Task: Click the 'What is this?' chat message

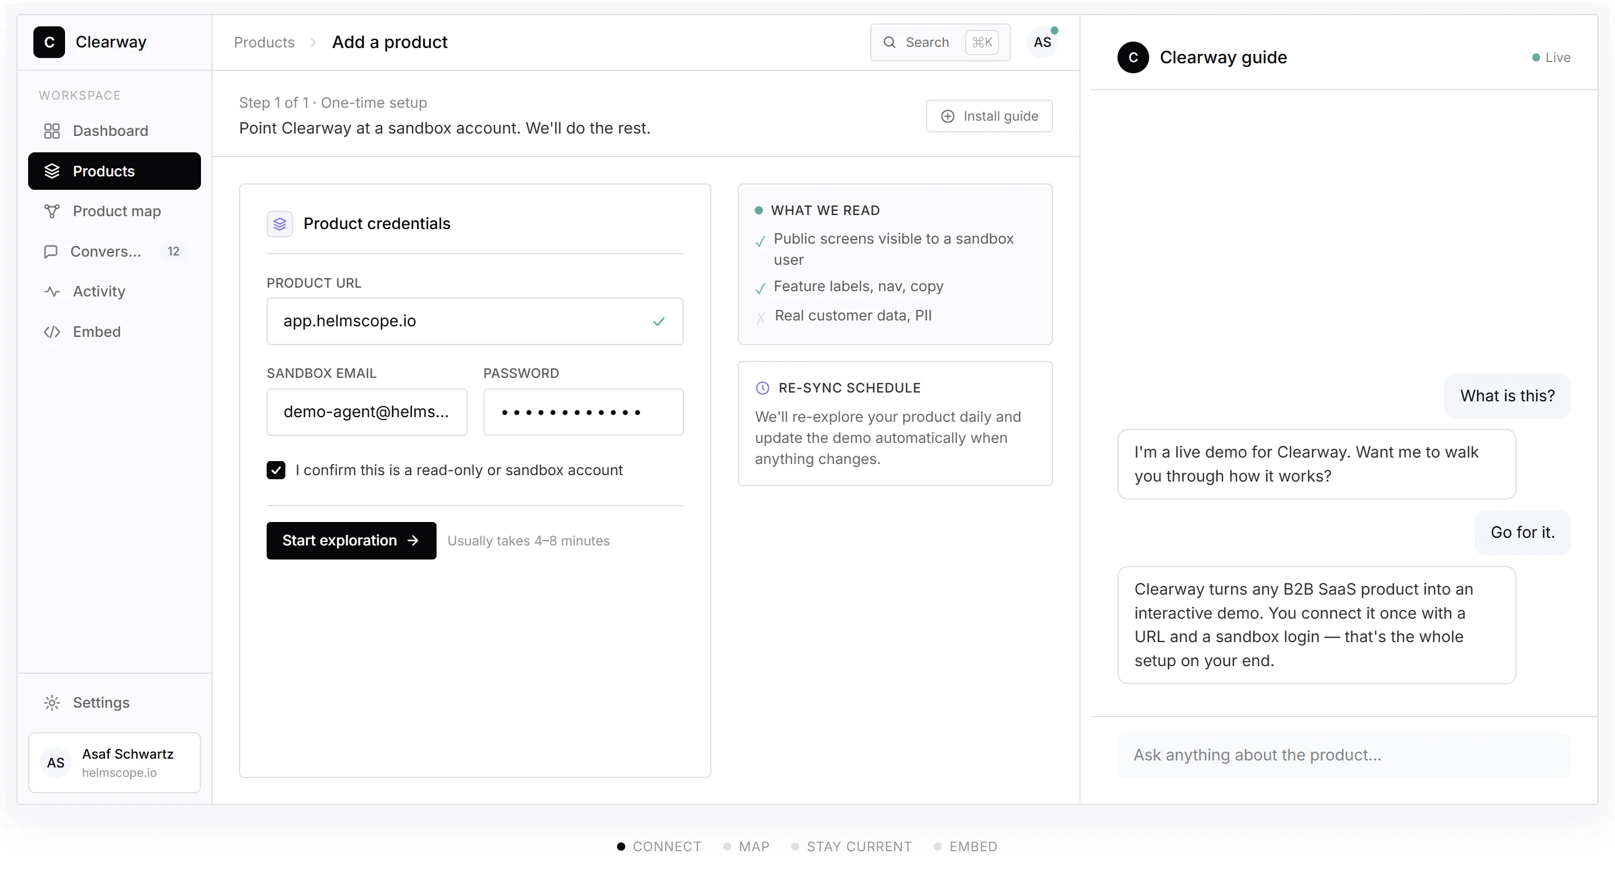Action: coord(1507,395)
